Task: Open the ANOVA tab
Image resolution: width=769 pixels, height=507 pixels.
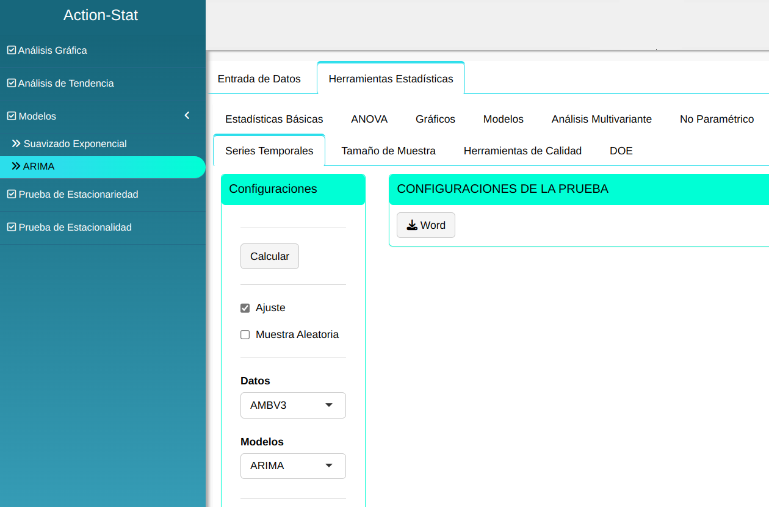Action: point(369,119)
